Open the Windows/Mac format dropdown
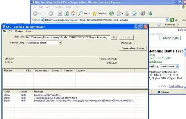The height and width of the screenshot is (119, 186). [177, 66]
